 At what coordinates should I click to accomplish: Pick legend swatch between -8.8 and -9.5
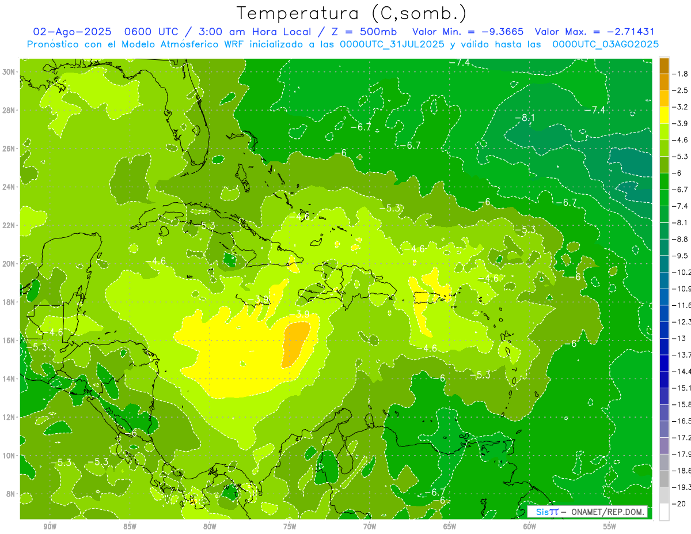click(x=664, y=247)
